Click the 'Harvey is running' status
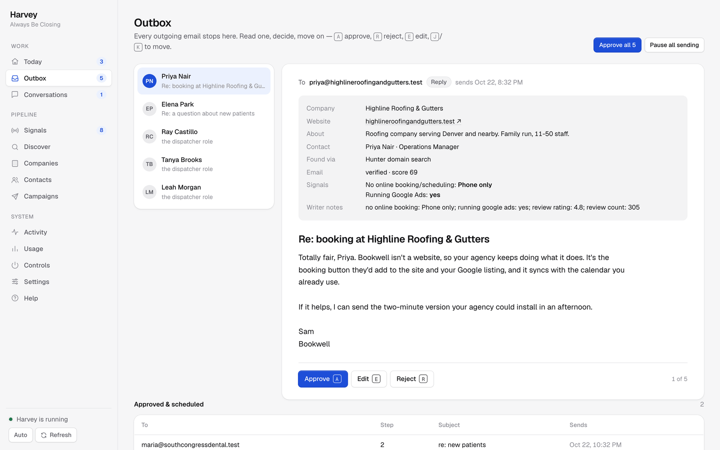The height and width of the screenshot is (450, 720). (x=38, y=419)
